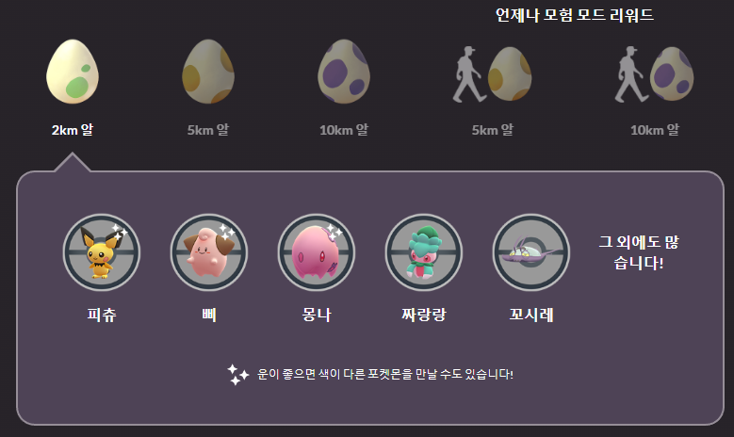Switch to the first 10km 알 tab label

pyautogui.click(x=344, y=130)
